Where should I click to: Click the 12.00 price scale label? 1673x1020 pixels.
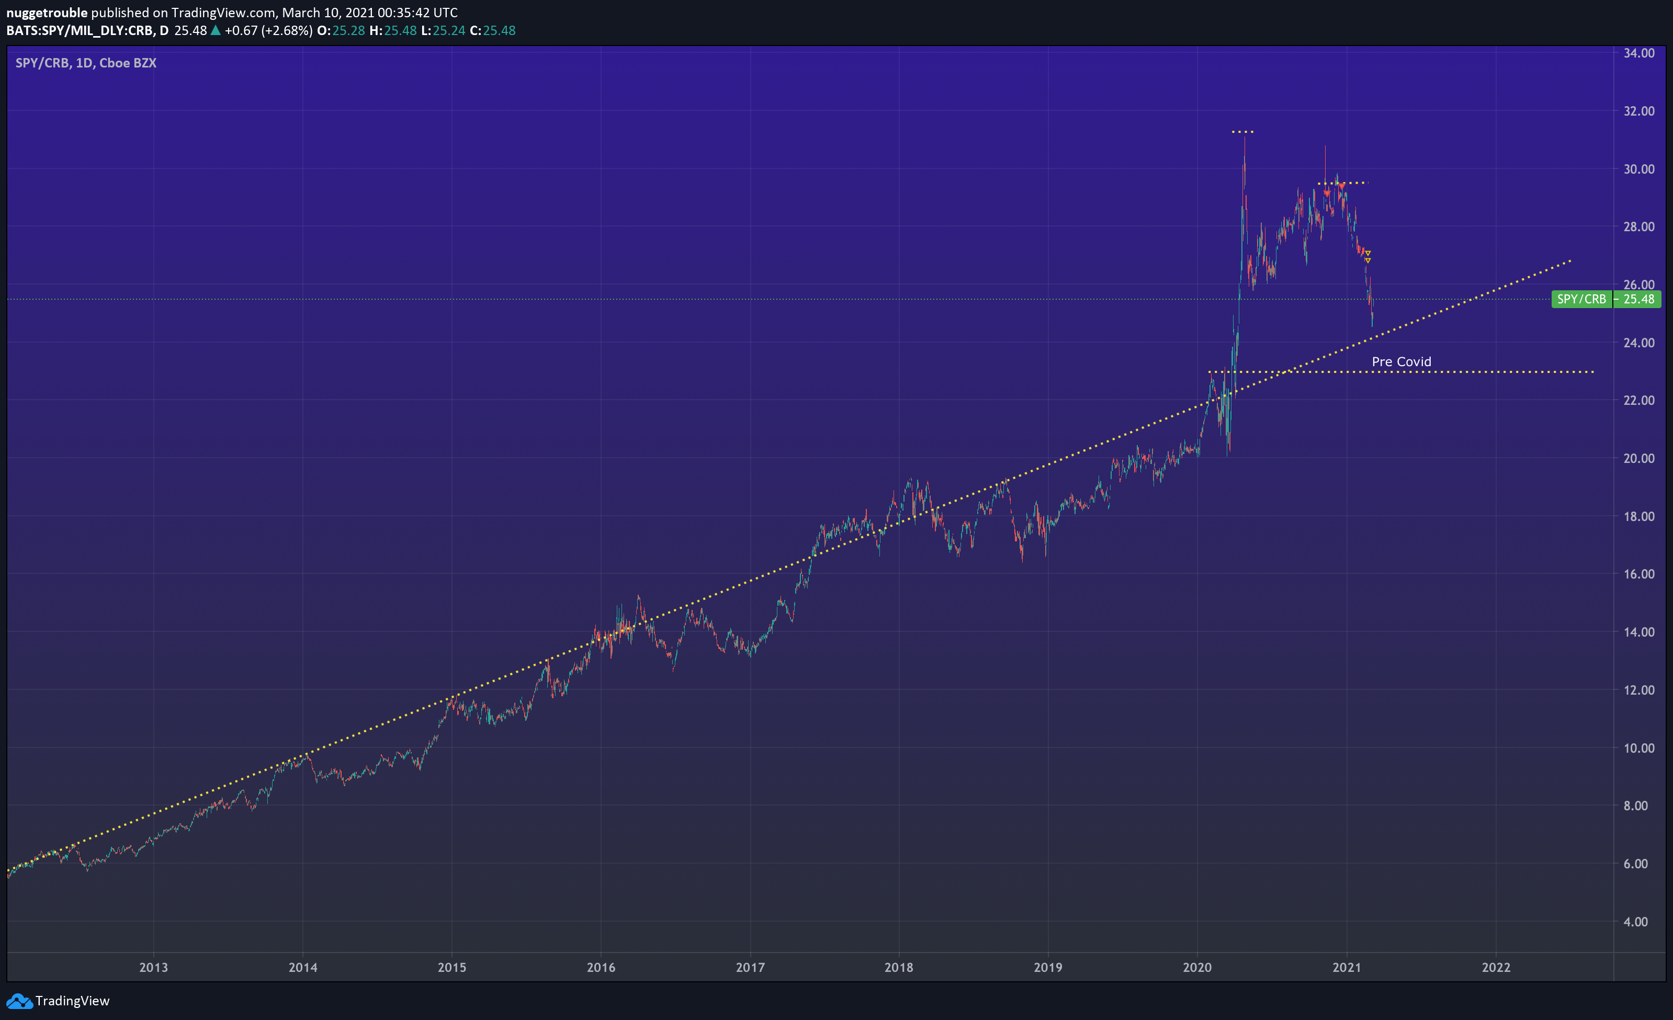pos(1639,690)
